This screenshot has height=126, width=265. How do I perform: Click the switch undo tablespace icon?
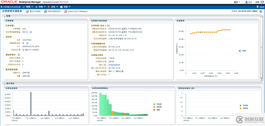(x=46, y=12)
